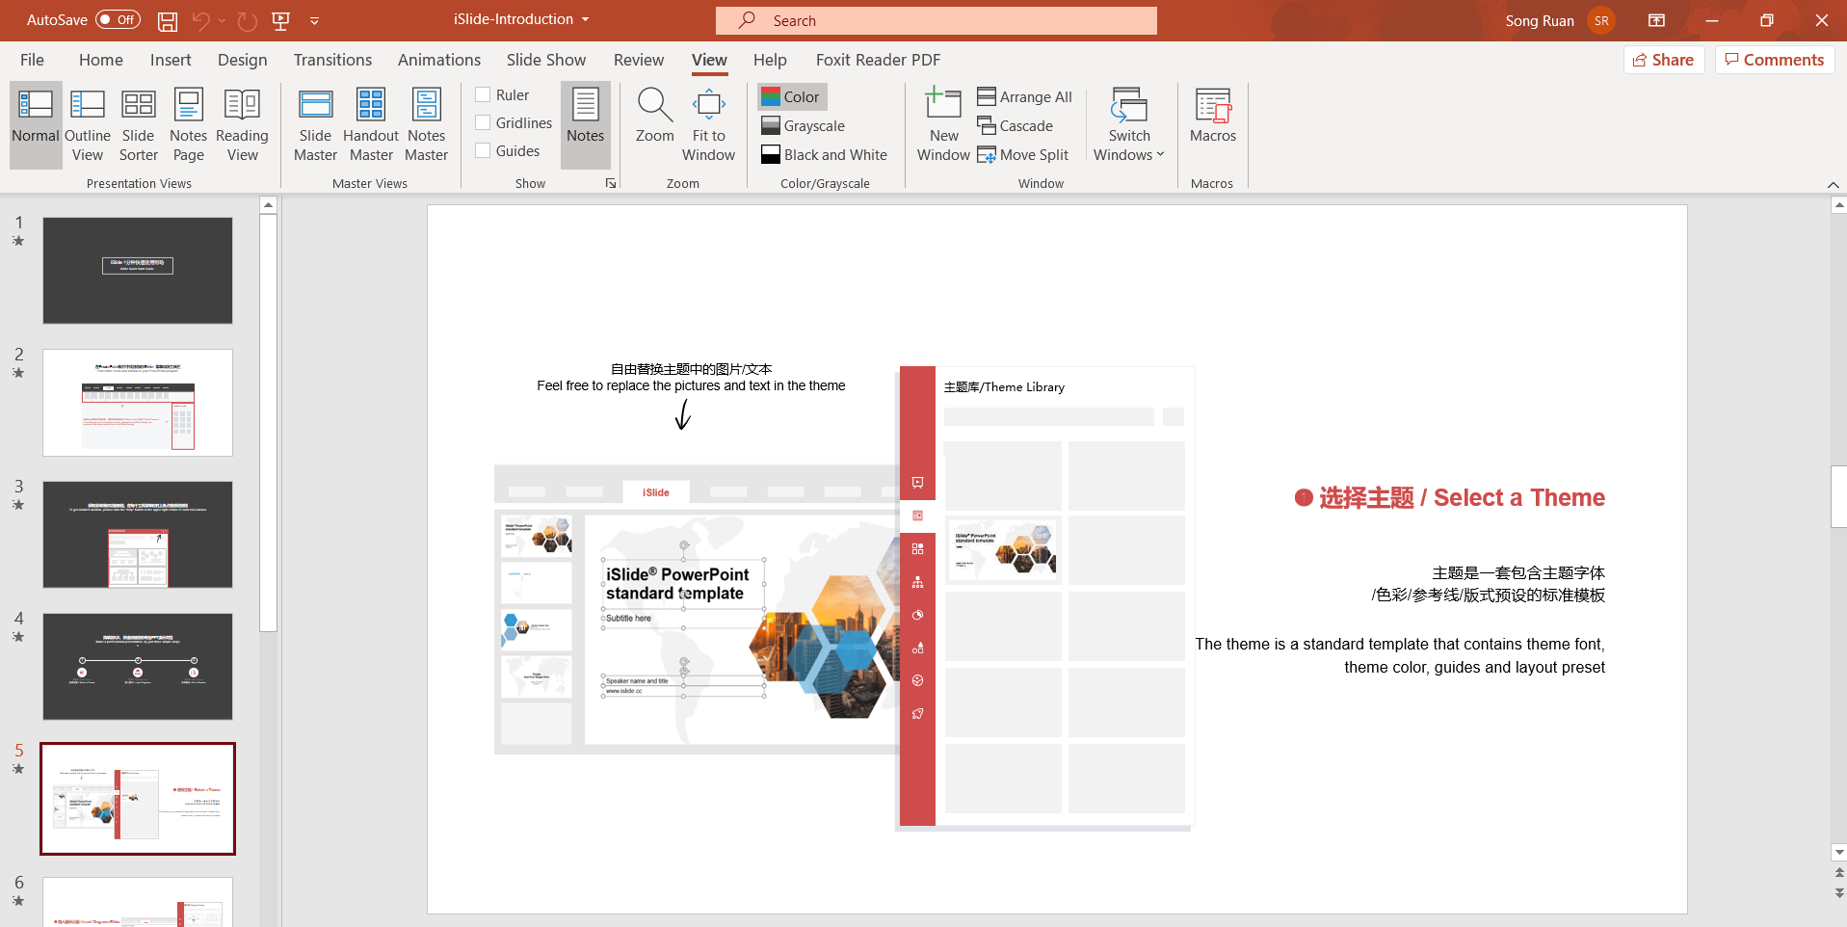Viewport: 1847px width, 927px height.
Task: Open the Song Ruan account avatar
Action: [x=1601, y=20]
